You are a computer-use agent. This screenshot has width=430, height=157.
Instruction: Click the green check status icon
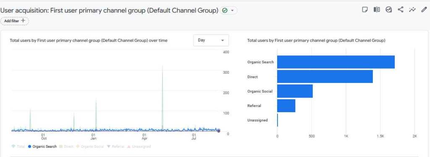pos(225,10)
